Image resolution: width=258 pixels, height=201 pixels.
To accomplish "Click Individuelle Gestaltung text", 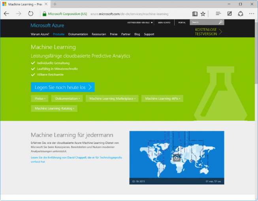I will click(53, 63).
